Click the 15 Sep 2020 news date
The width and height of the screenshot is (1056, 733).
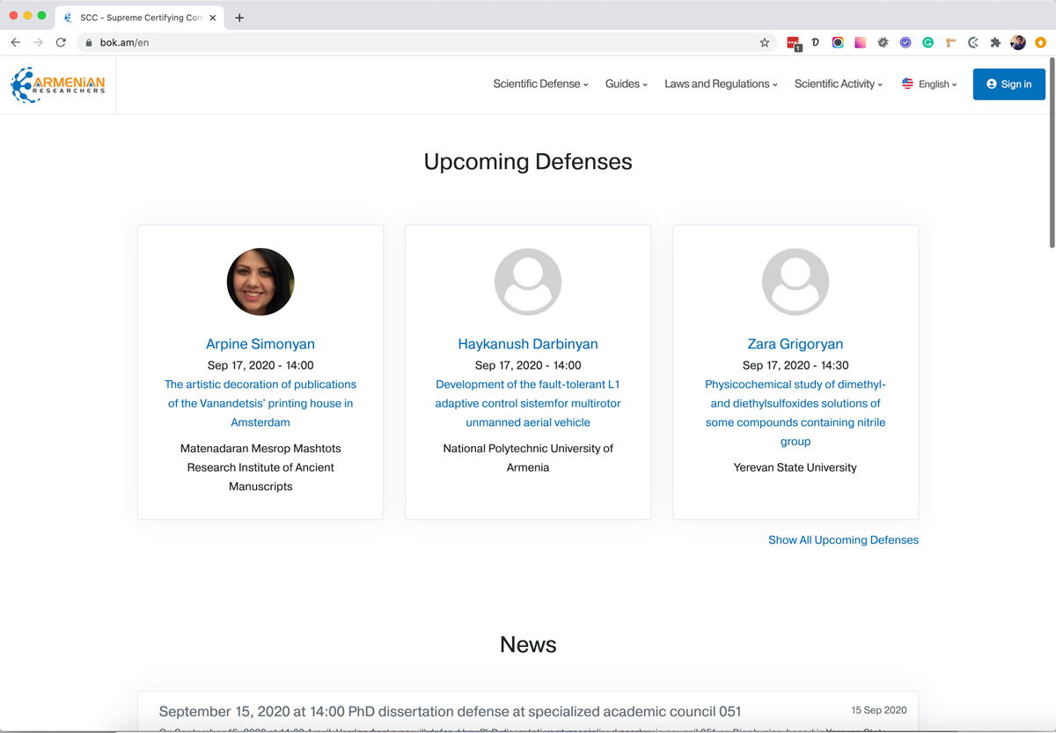click(878, 710)
